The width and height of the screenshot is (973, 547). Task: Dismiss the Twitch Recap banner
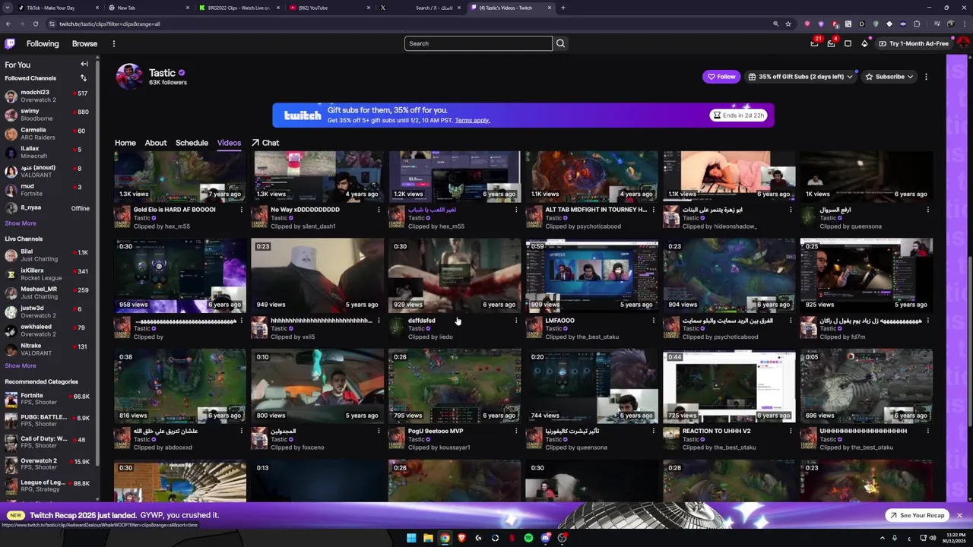coord(959,515)
